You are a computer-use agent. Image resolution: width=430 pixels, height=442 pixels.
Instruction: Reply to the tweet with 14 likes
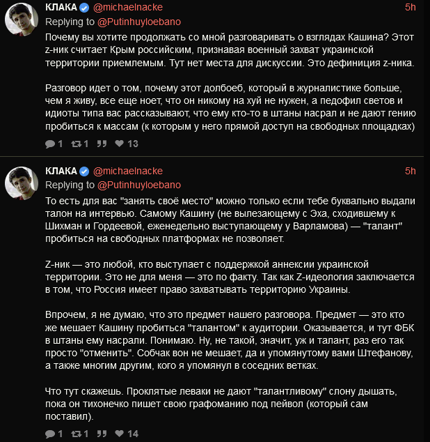pos(50,434)
